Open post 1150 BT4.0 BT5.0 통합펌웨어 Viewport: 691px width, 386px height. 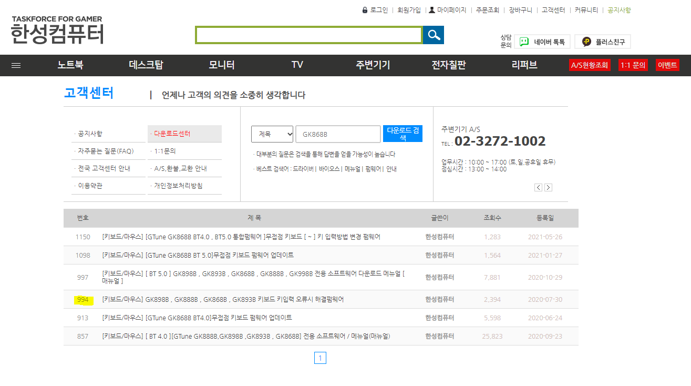(241, 237)
